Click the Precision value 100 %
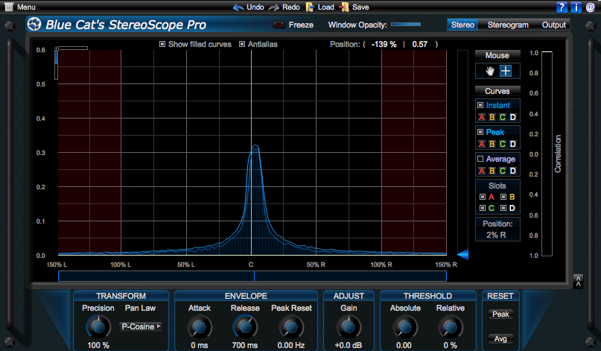Image resolution: width=601 pixels, height=351 pixels. 98,345
